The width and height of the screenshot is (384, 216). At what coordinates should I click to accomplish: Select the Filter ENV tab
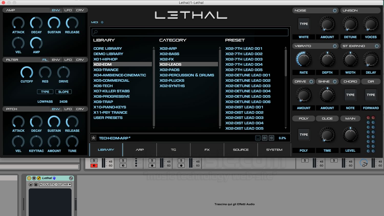click(x=56, y=60)
